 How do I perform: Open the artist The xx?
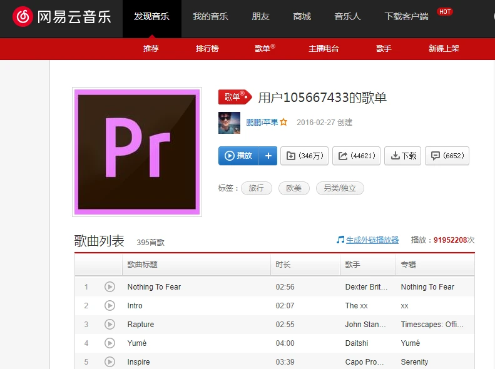(x=357, y=306)
